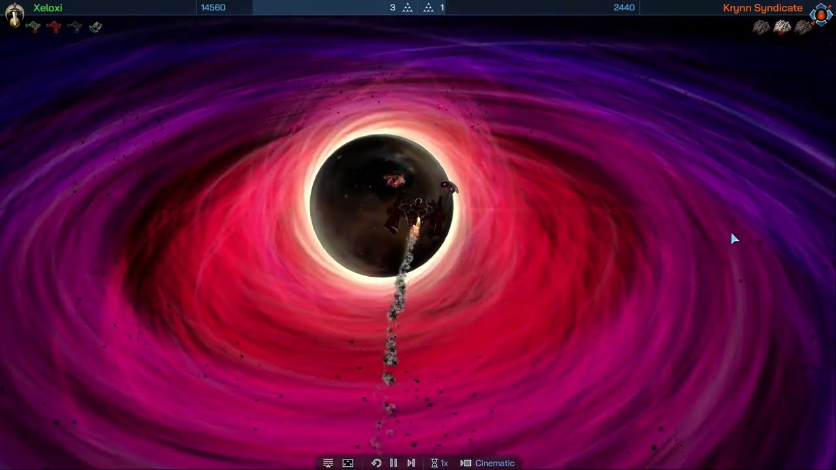Toggle the battle log panel icon
Viewport: 836px width, 470px height.
pos(329,463)
